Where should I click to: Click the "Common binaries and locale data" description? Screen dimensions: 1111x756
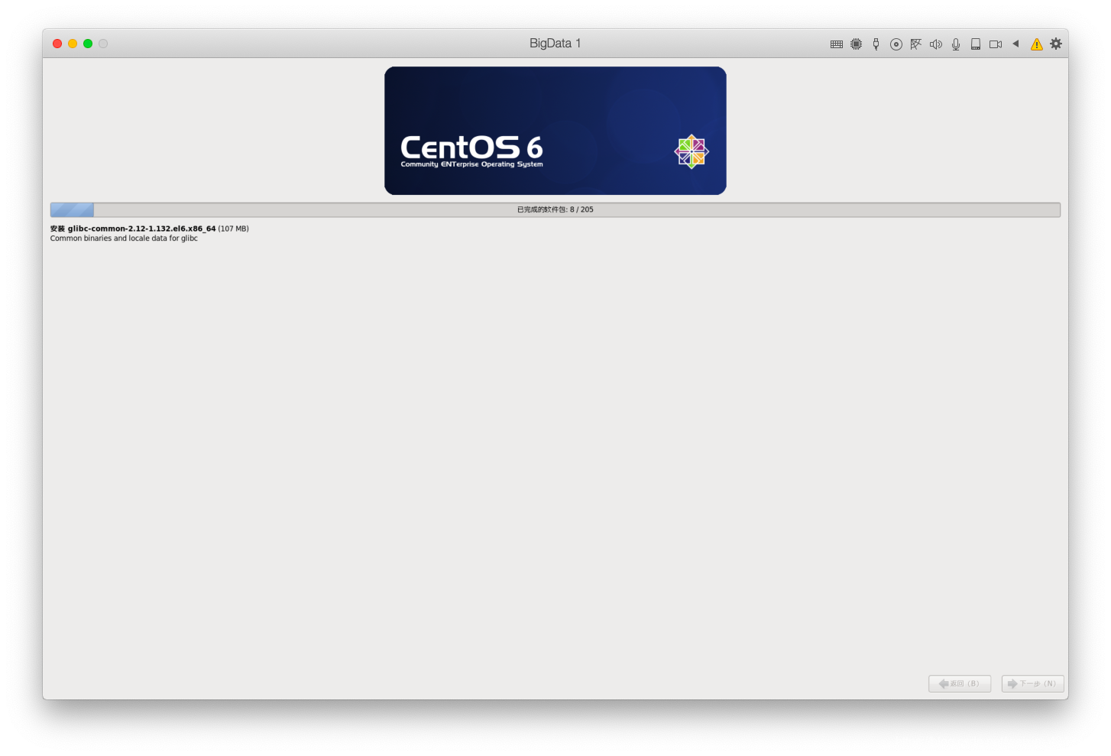[124, 238]
